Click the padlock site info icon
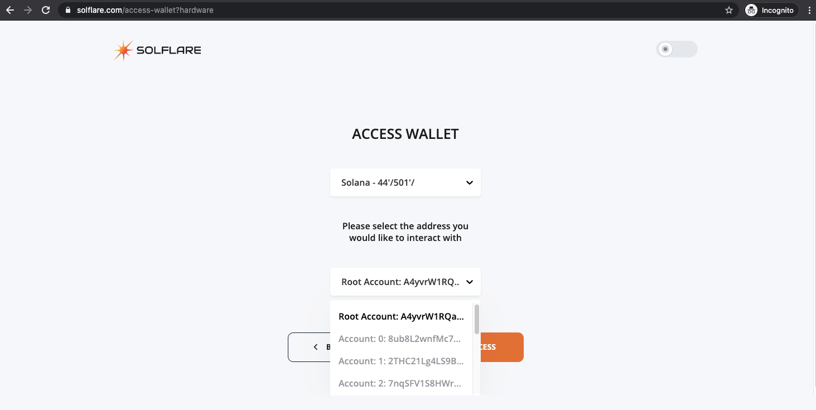Viewport: 816px width, 410px height. (67, 10)
